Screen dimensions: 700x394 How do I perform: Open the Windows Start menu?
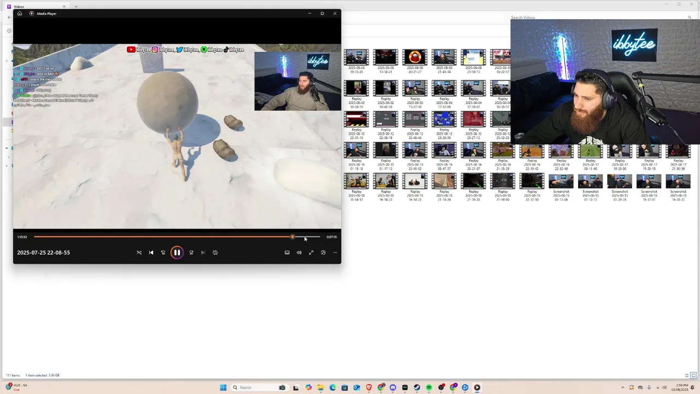pyautogui.click(x=223, y=387)
